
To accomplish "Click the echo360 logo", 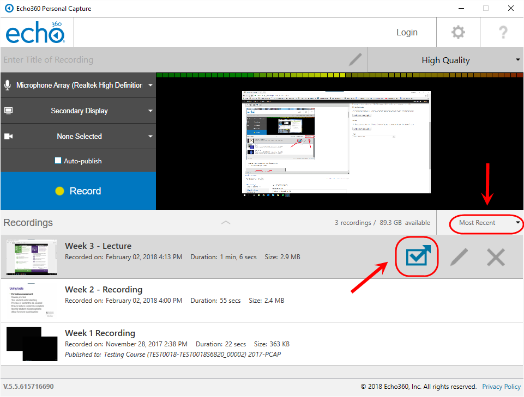I will pos(35,32).
